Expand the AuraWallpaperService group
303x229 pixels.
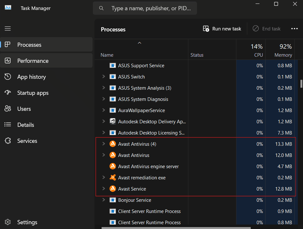click(103, 110)
